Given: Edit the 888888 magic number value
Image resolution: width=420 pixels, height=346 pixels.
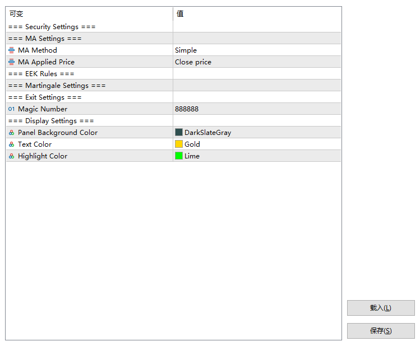Looking at the screenshot, I should tap(187, 109).
